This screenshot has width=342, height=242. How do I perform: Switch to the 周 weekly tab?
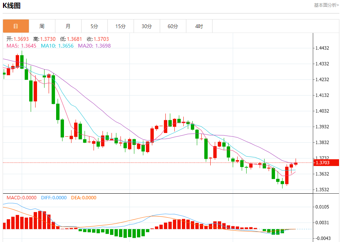[42, 26]
